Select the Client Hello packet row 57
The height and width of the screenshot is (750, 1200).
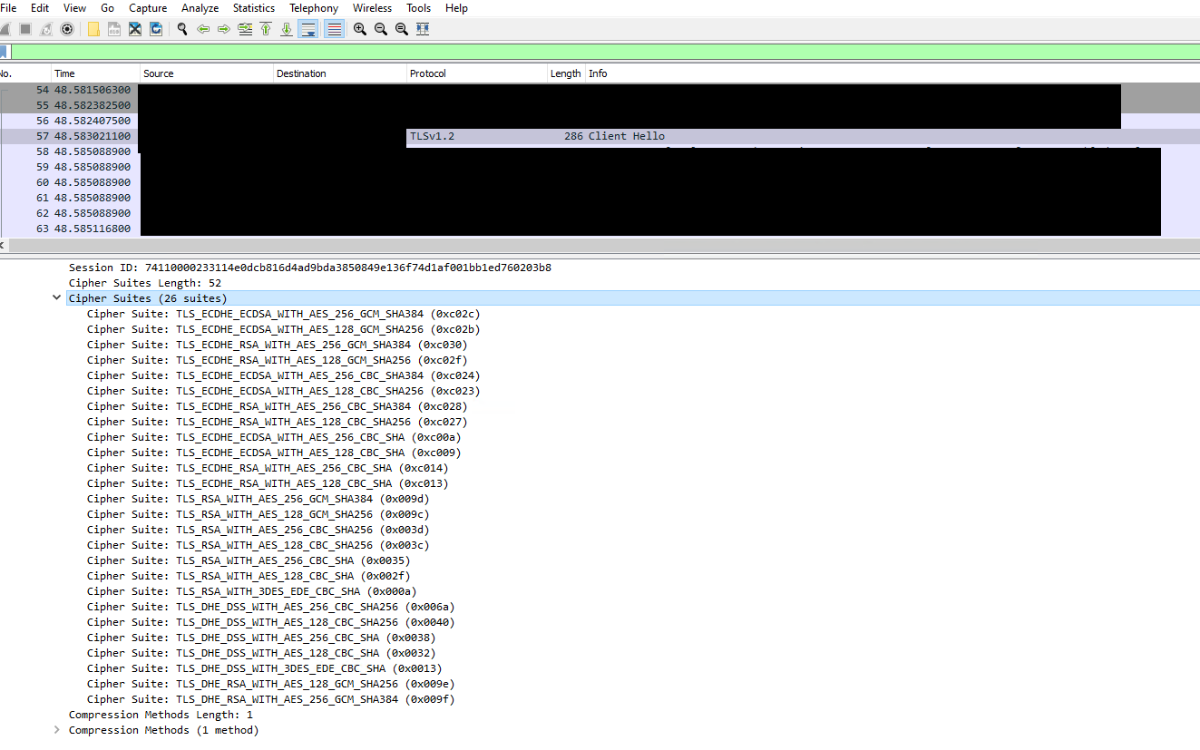626,136
